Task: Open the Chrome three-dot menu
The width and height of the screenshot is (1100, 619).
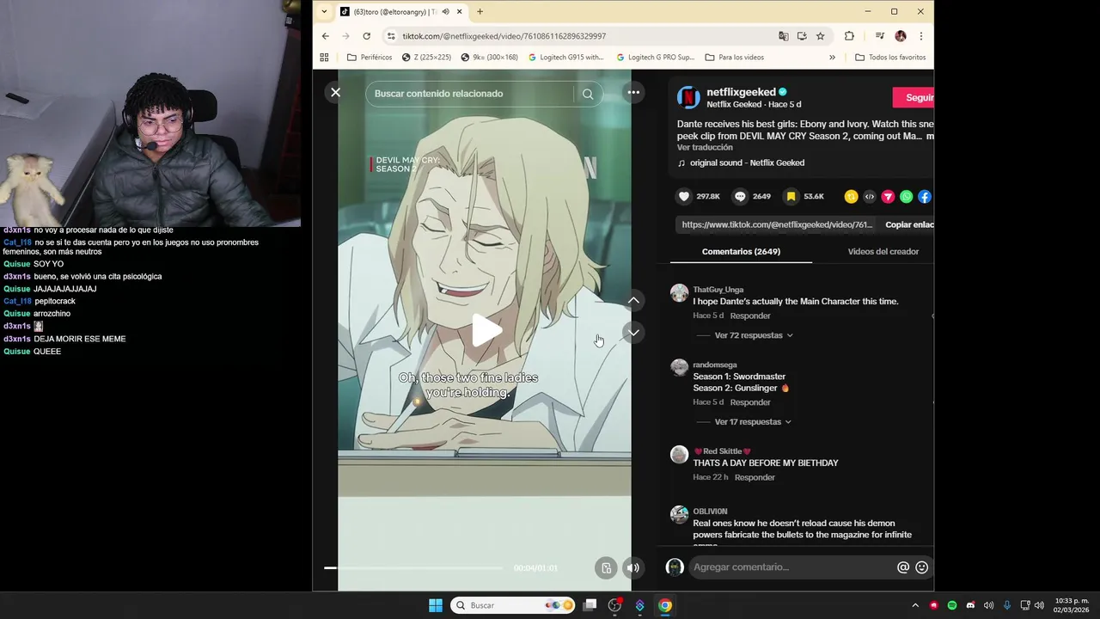Action: [x=920, y=36]
